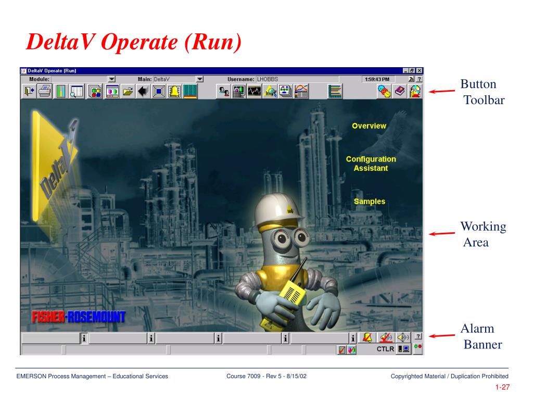Image resolution: width=533 pixels, height=400 pixels.
Task: Click the four colored squares display icon
Action: (x=95, y=91)
